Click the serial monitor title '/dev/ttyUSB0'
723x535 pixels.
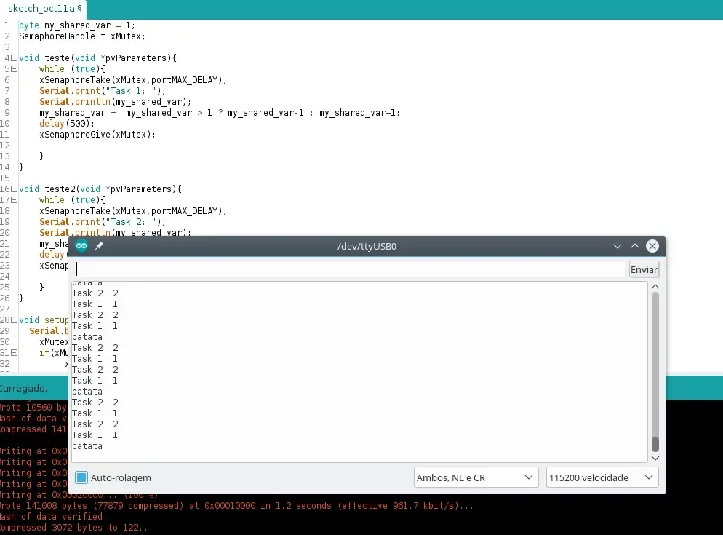click(367, 246)
